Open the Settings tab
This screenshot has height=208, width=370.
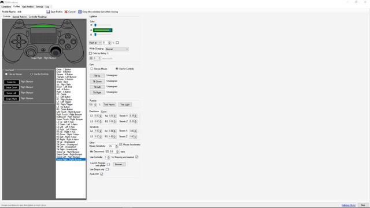pos(39,6)
